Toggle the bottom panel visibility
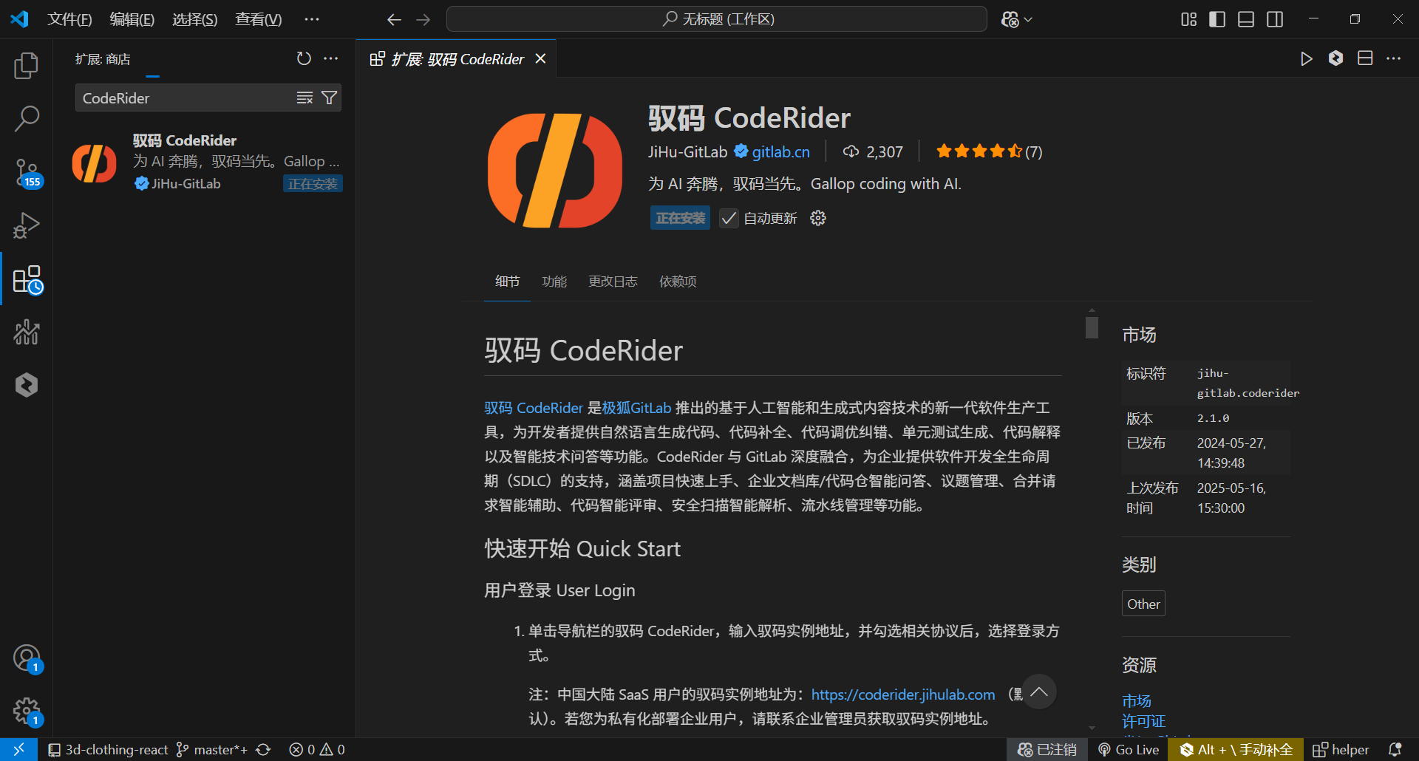Screen dimensions: 1419x761 point(1245,19)
